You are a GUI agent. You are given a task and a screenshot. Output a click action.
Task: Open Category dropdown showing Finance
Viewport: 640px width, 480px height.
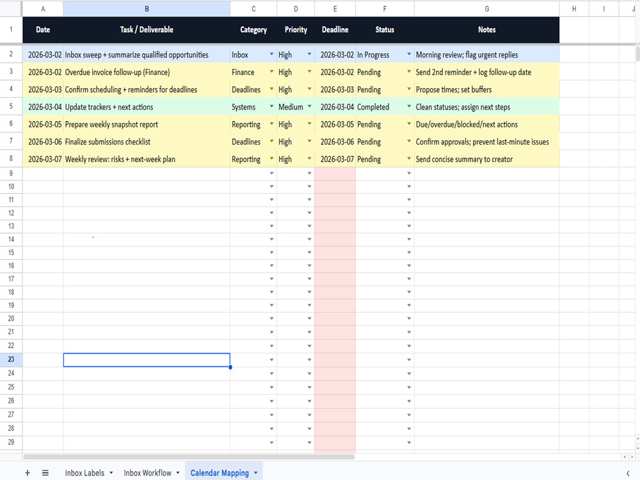(271, 72)
